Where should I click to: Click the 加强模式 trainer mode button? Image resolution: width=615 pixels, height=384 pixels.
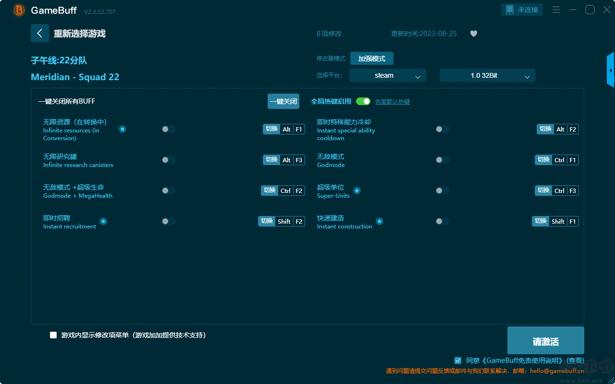click(372, 59)
